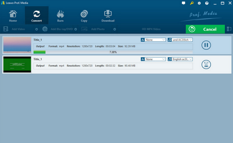The height and width of the screenshot is (143, 233).
Task: Click Size 90.48 MB value
Action: [x=130, y=66]
